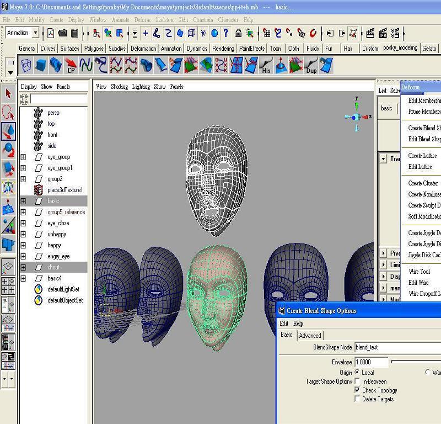
Task: Open the Deform menu in the menu bar
Action: [142, 20]
